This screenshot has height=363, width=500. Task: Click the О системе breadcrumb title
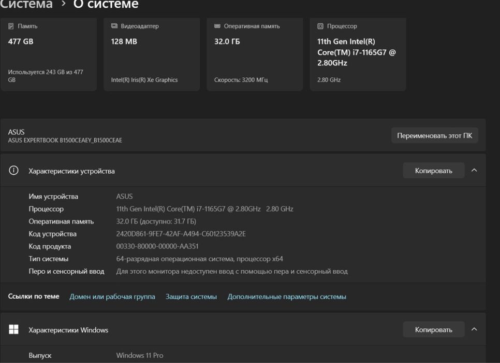point(106,4)
